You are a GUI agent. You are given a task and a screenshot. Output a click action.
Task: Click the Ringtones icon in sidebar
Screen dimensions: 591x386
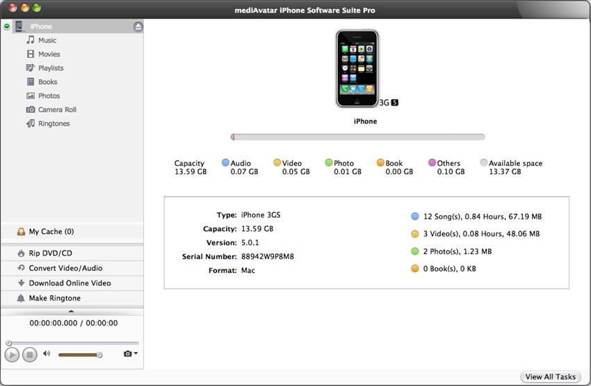31,124
